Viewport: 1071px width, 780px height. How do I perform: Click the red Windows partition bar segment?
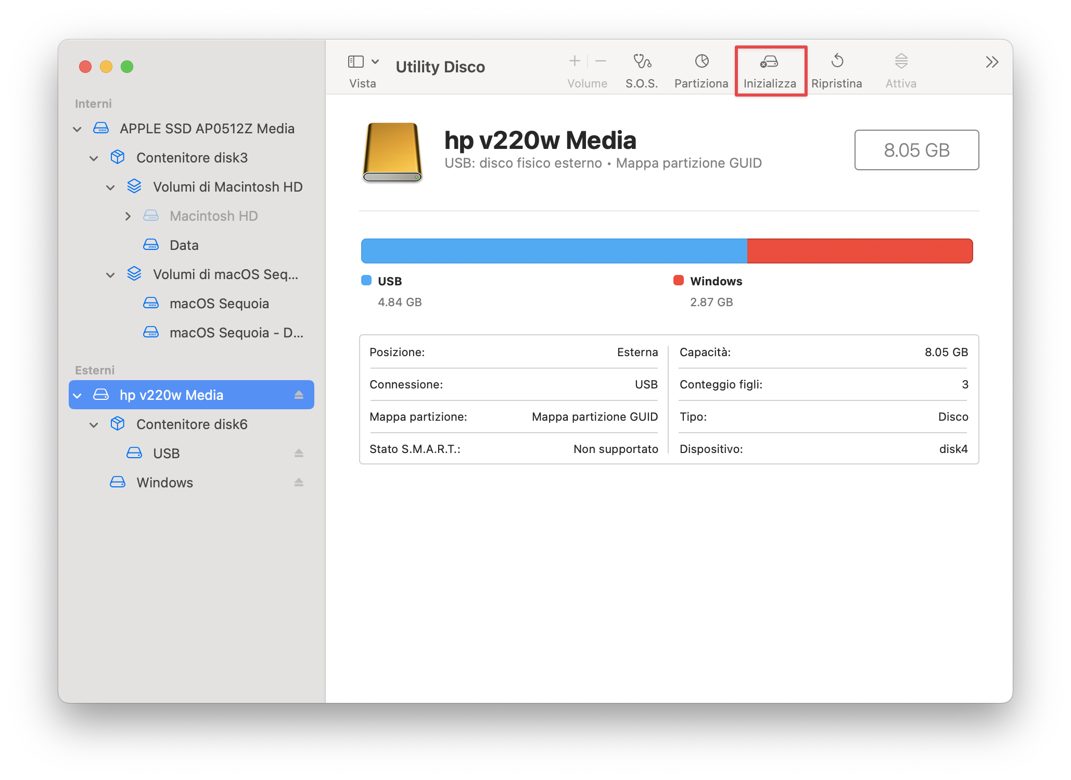[860, 251]
